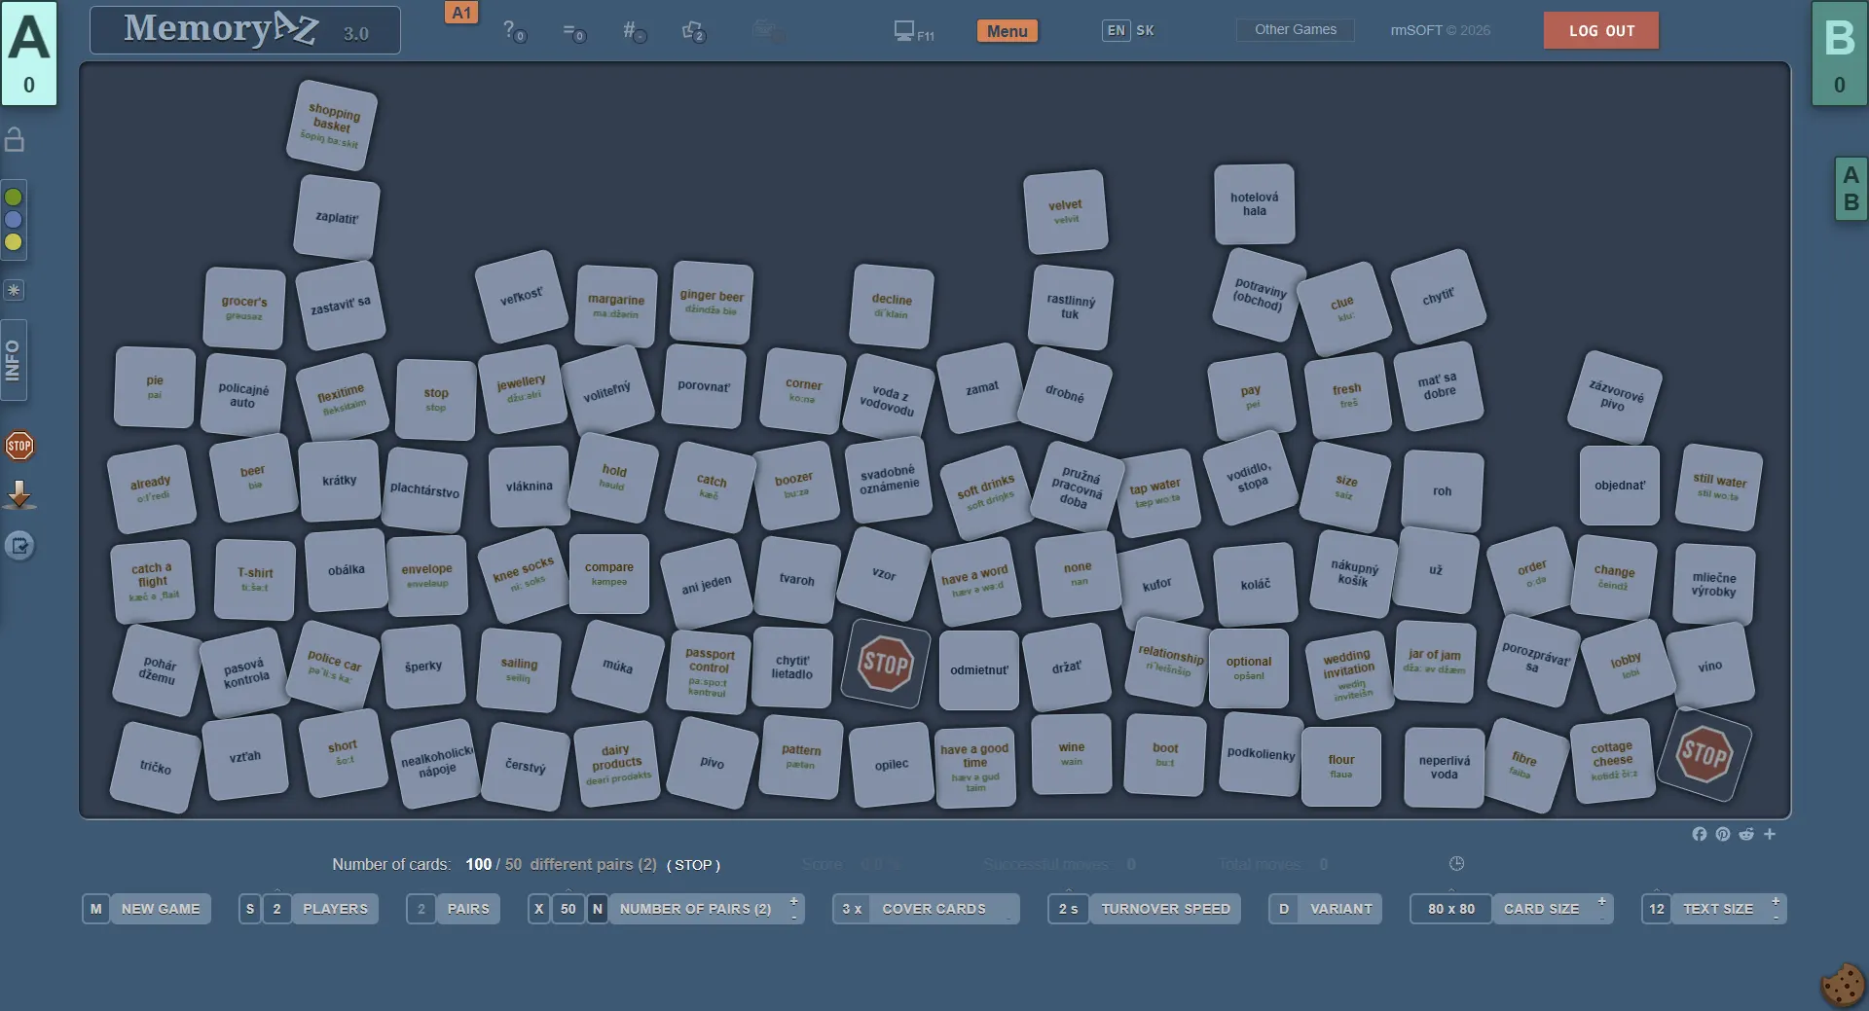Screen dimensions: 1869x1011
Task: Open the Variant selector
Action: pos(1339,909)
